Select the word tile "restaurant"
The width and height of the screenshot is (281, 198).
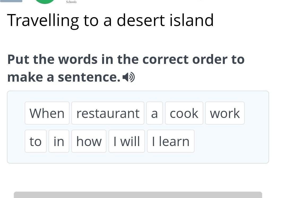108,113
